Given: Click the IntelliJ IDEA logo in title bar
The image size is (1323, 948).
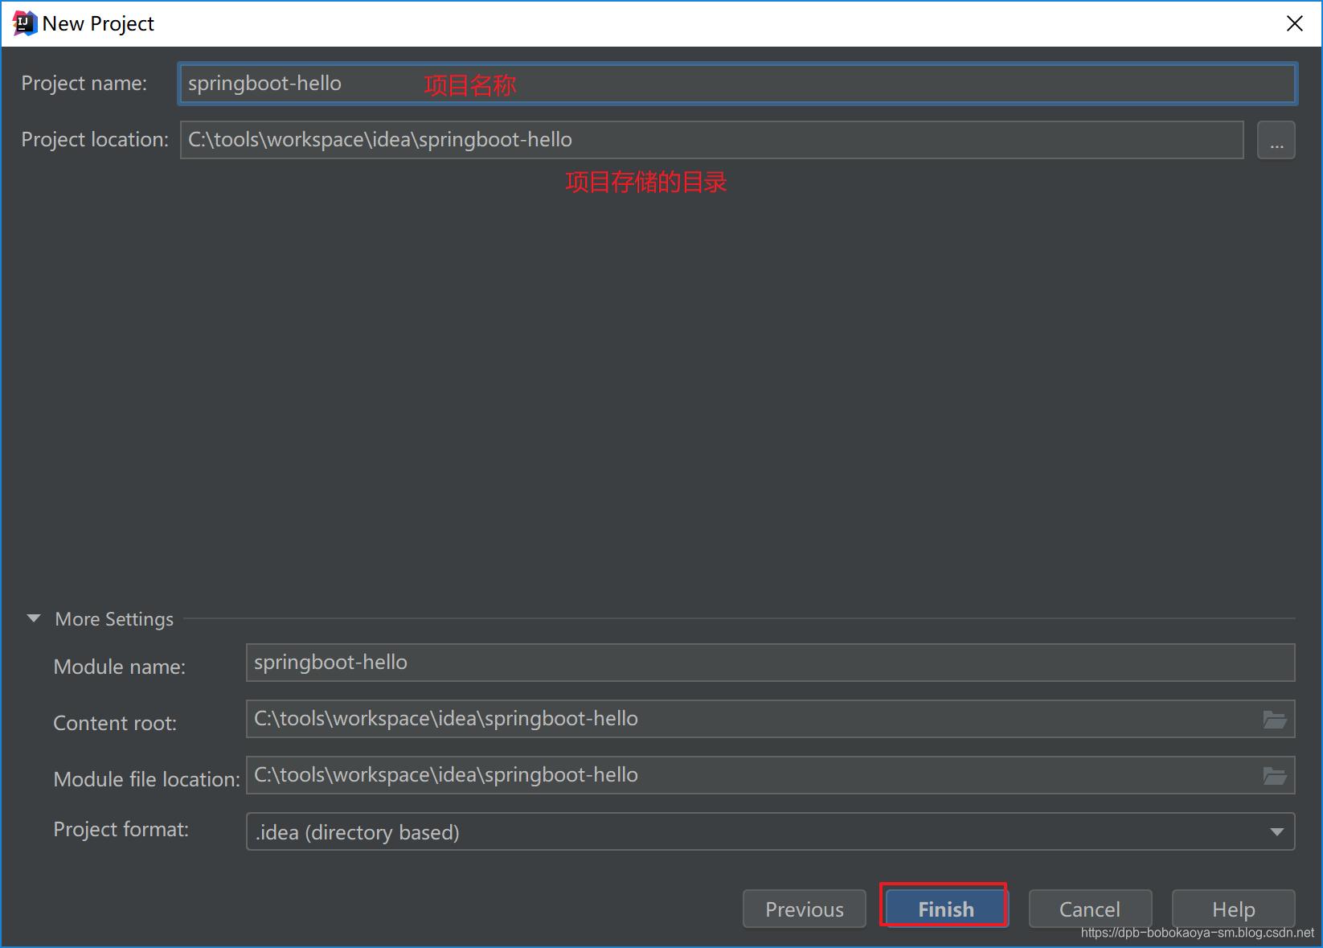Looking at the screenshot, I should [25, 23].
